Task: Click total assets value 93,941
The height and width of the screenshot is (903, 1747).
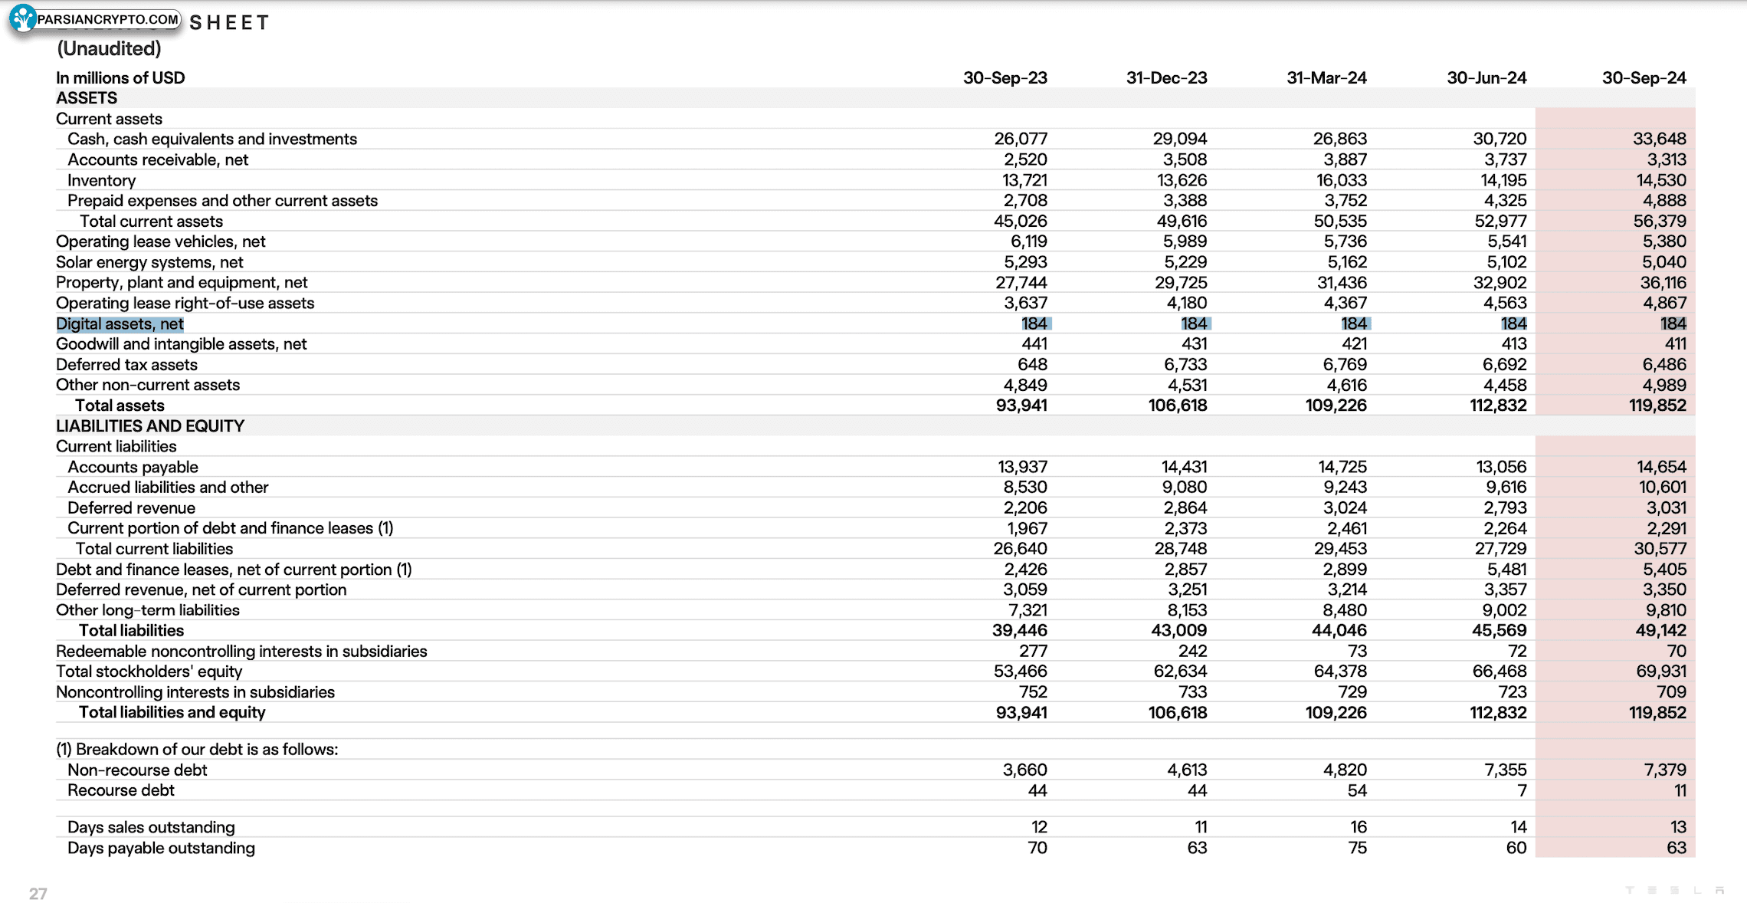Action: (1021, 406)
